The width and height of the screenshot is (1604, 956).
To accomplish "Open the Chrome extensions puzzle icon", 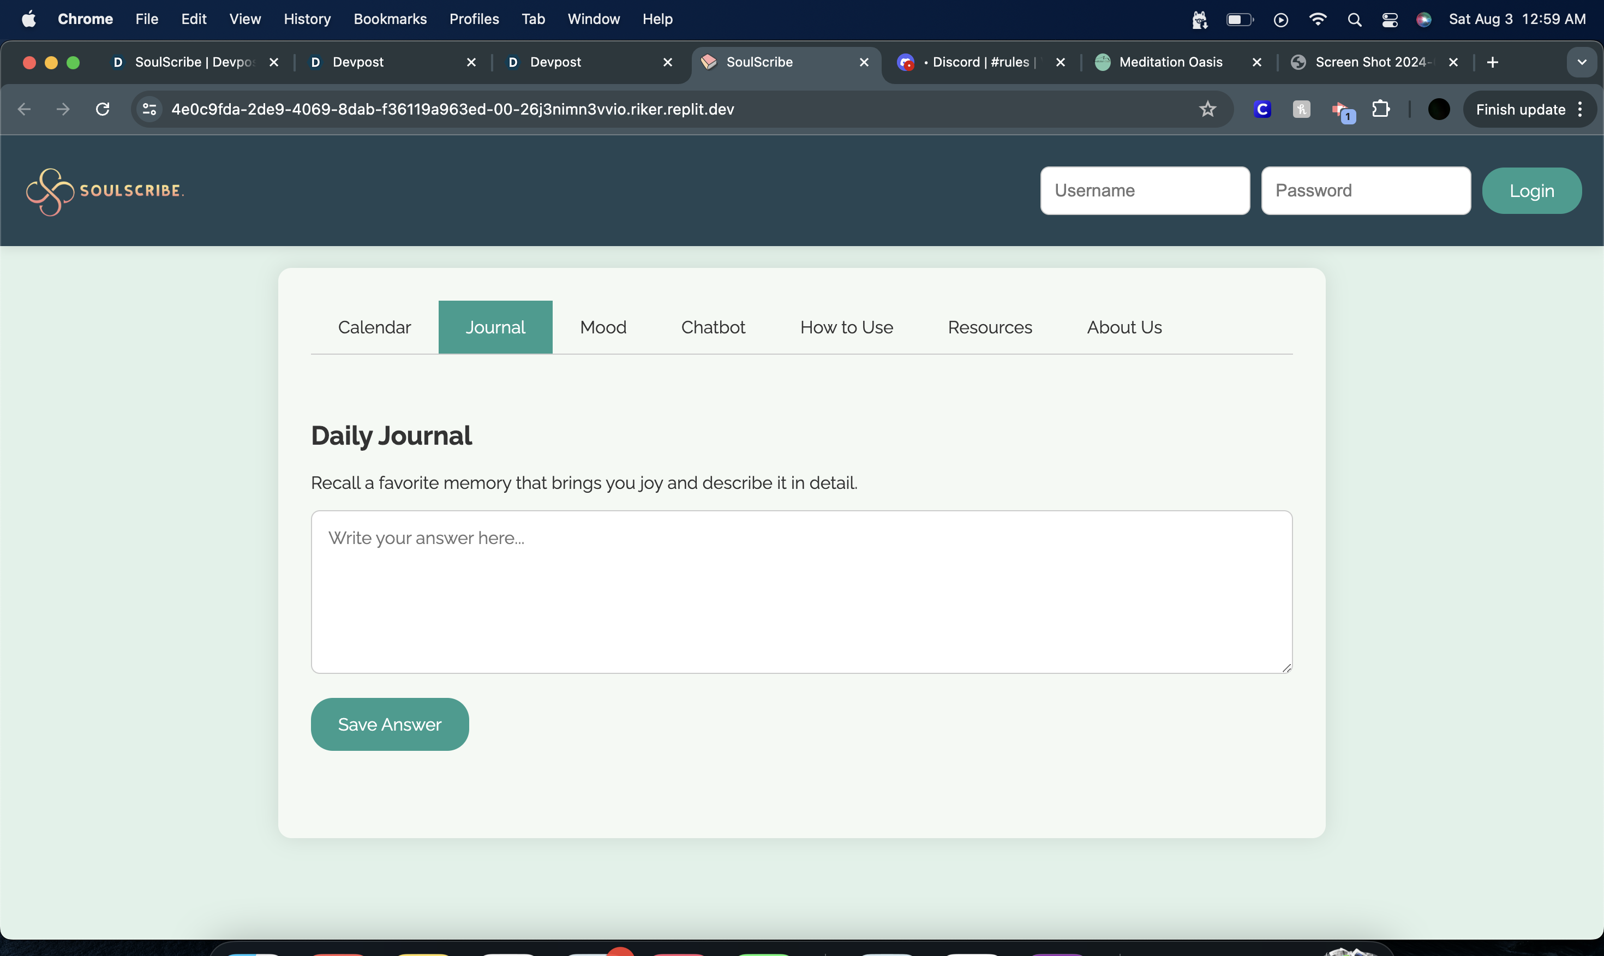I will pos(1380,110).
